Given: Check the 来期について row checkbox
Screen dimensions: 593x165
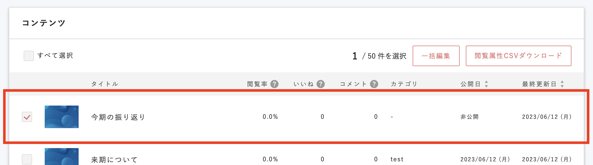Looking at the screenshot, I should [27, 159].
